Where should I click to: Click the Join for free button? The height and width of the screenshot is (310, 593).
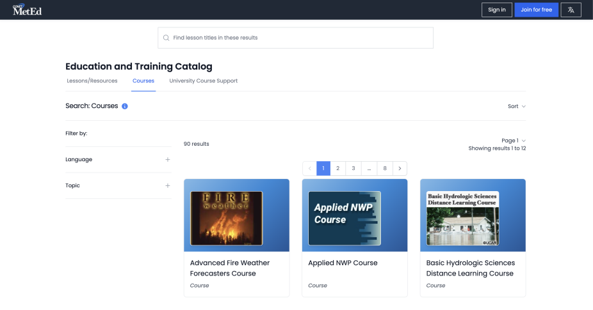[x=536, y=10]
